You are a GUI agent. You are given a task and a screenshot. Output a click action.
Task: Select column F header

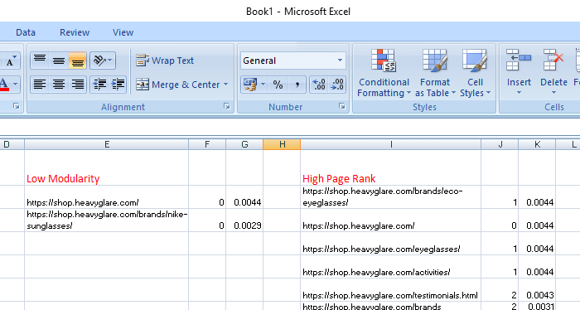[x=207, y=145]
